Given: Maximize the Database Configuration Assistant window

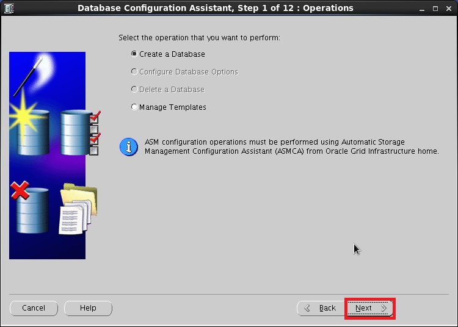Looking at the screenshot, I should [435, 9].
